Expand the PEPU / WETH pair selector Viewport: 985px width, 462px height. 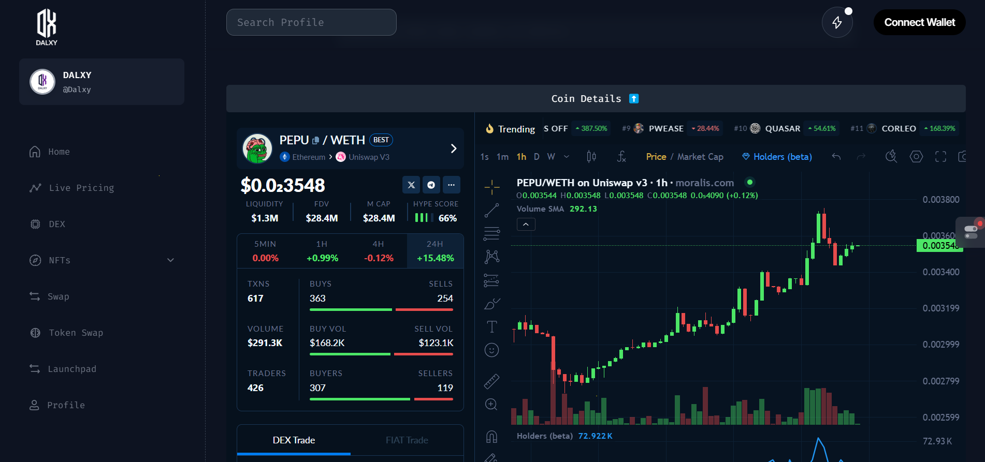pos(454,148)
